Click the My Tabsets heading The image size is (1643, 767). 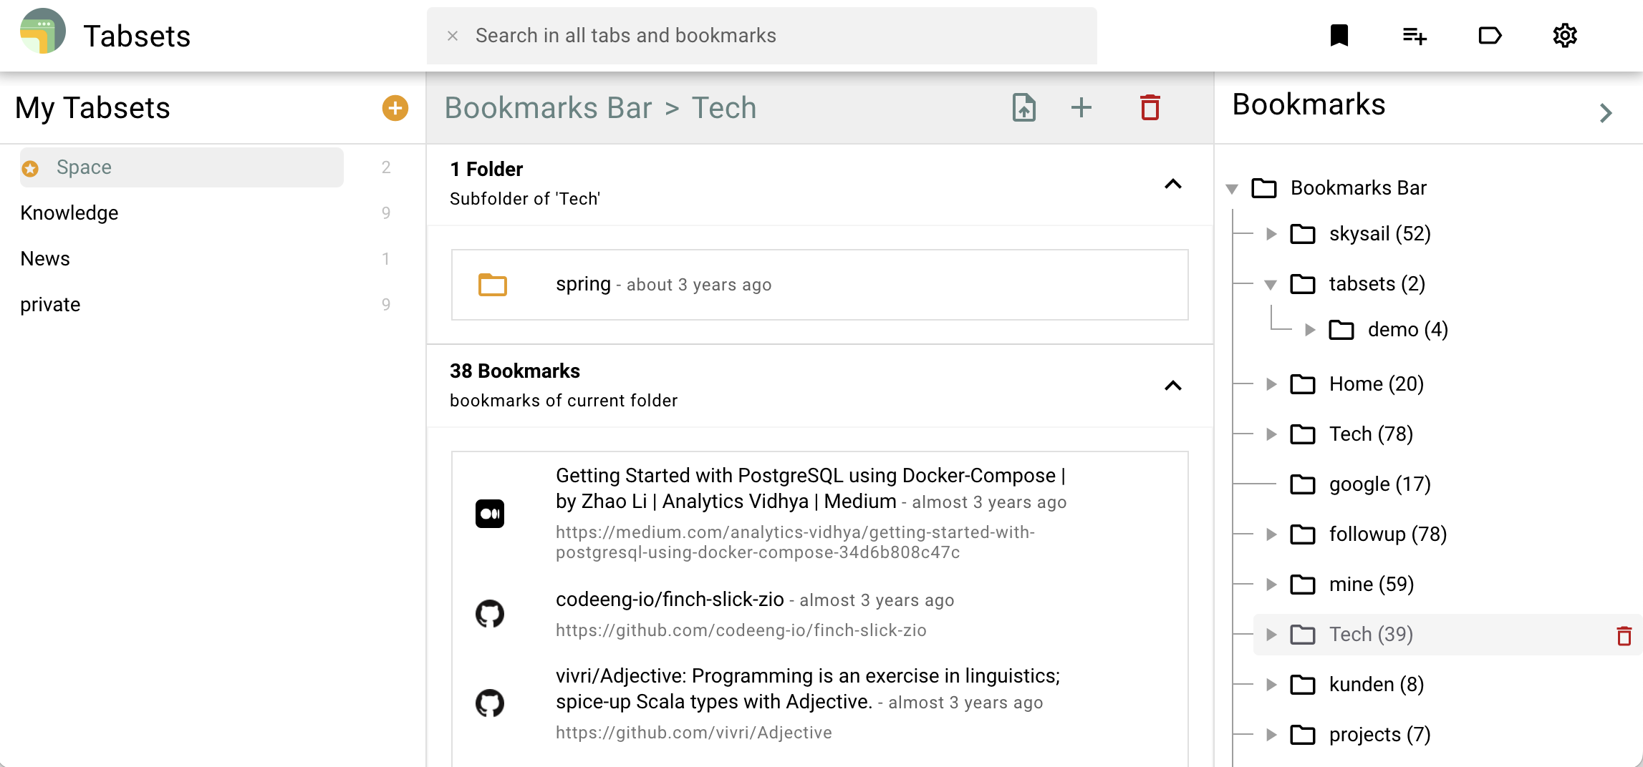tap(92, 108)
